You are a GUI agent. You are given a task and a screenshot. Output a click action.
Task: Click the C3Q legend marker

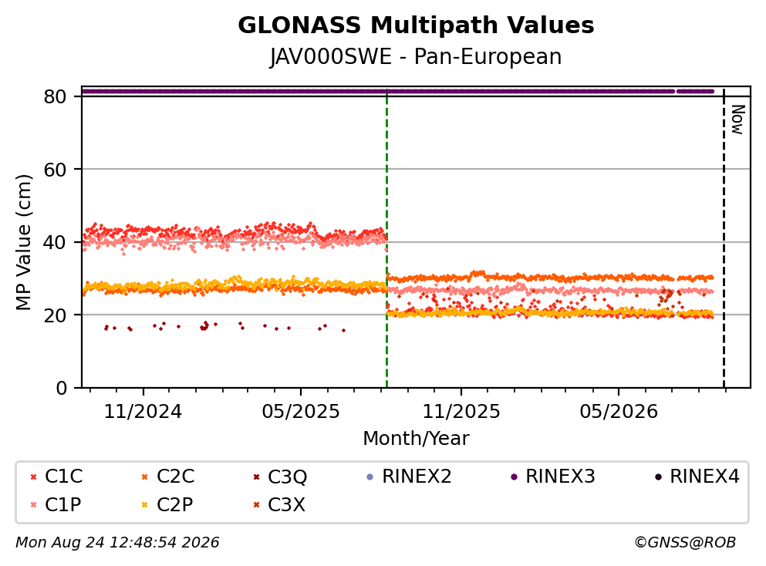coord(256,477)
